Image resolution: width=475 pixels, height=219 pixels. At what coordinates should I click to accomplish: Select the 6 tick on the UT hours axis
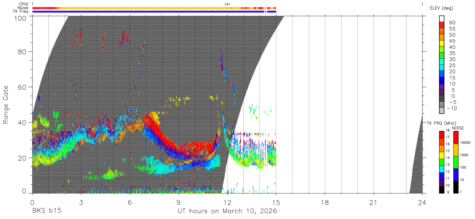130,202
